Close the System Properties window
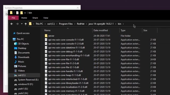The image size is (170, 95). pyautogui.click(x=78, y=8)
